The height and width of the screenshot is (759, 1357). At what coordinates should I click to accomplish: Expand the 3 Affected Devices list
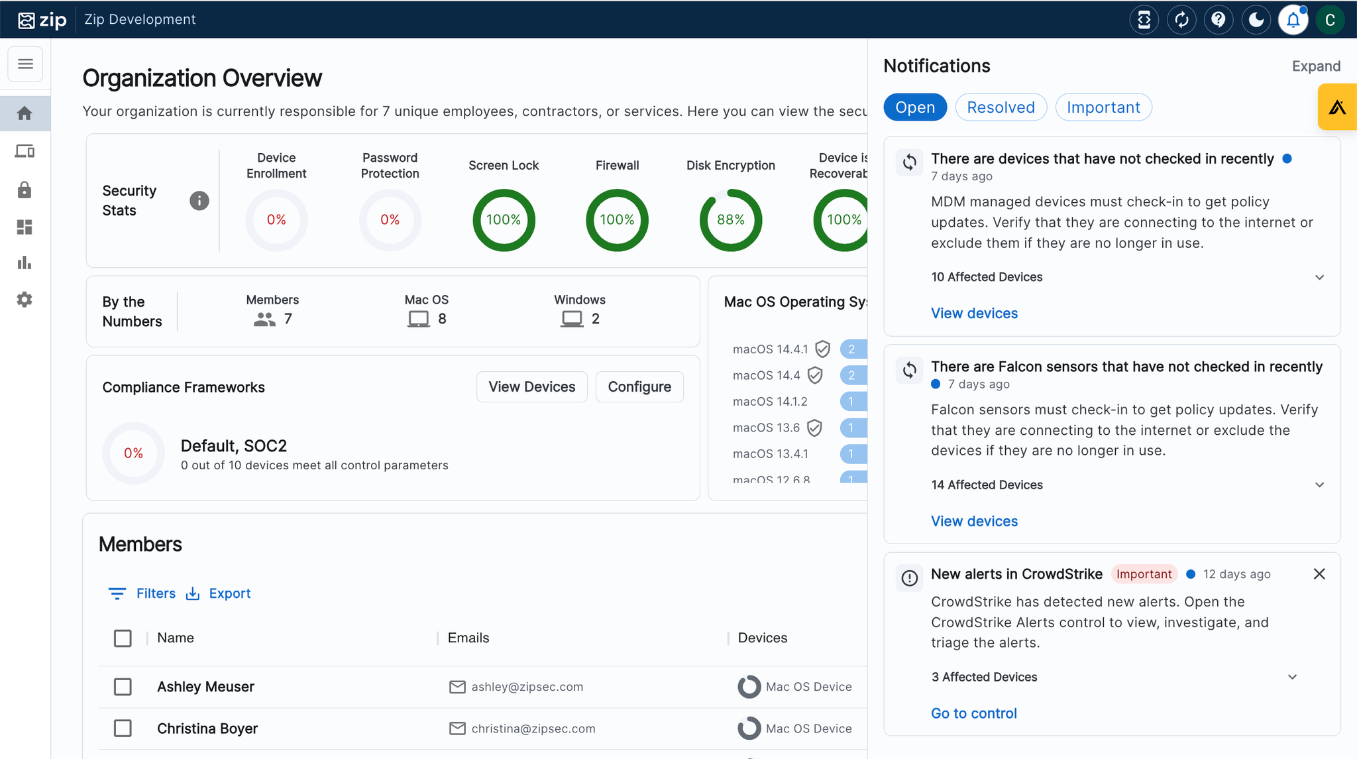pos(1292,677)
